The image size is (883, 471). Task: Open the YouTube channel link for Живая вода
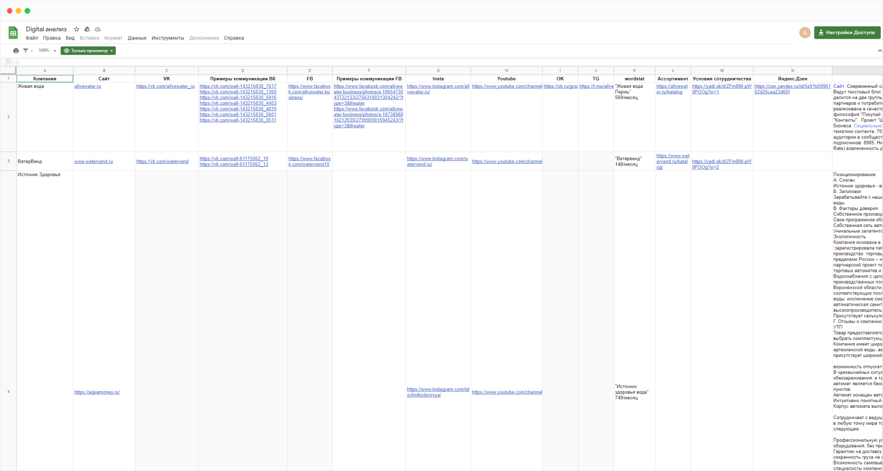click(x=507, y=86)
